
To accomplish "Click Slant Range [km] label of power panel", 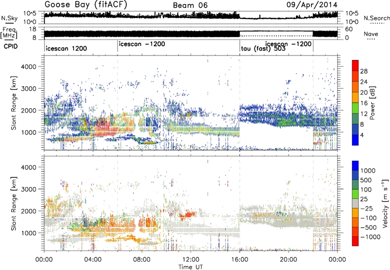I will [15, 103].
